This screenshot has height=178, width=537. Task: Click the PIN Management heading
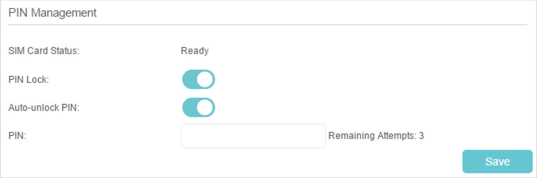[52, 13]
